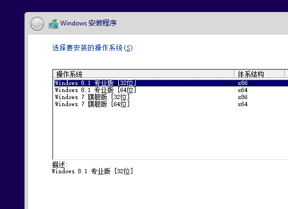Select Windows 8.1 专业版 [64位] row

171,90
